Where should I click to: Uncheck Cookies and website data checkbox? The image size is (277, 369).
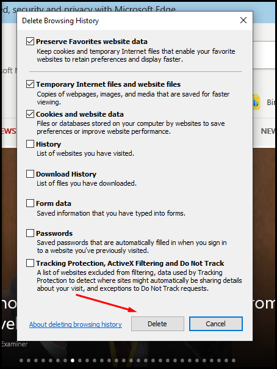click(30, 114)
